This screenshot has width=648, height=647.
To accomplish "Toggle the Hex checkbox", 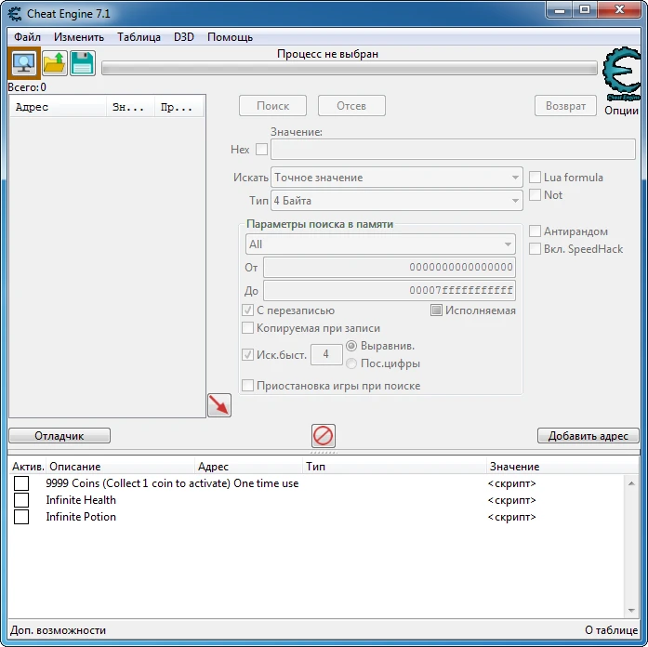I will 261,149.
